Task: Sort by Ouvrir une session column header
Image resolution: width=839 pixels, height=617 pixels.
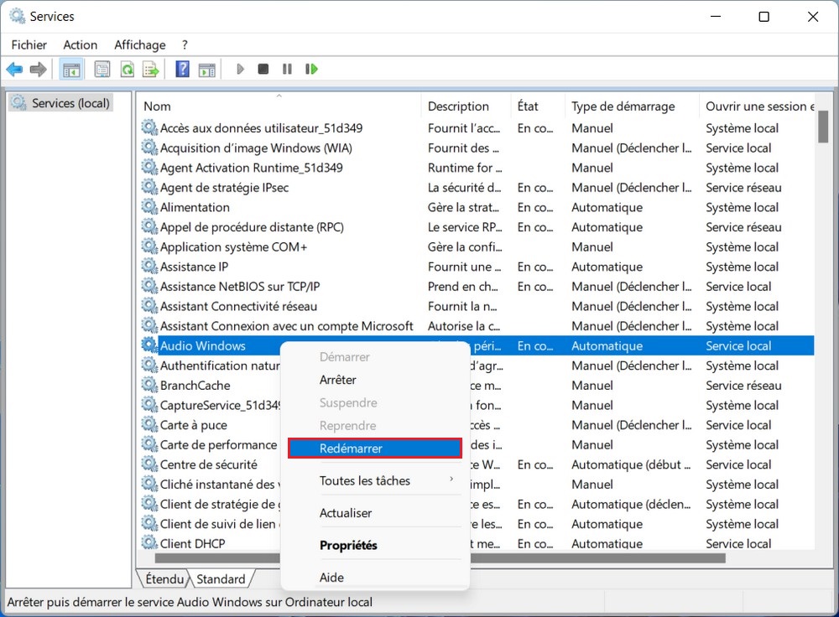Action: 757,106
